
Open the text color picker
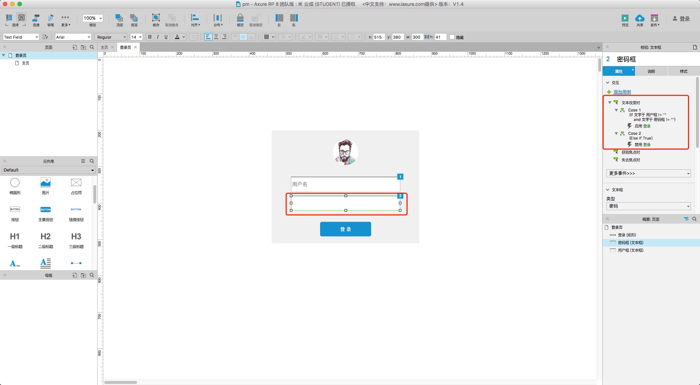(x=180, y=37)
